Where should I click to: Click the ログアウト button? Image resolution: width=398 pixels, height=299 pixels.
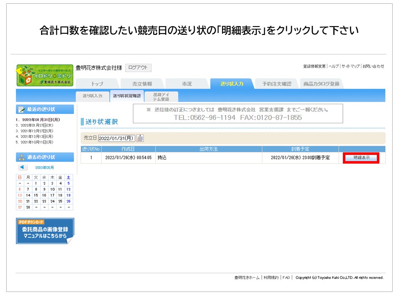coord(138,68)
